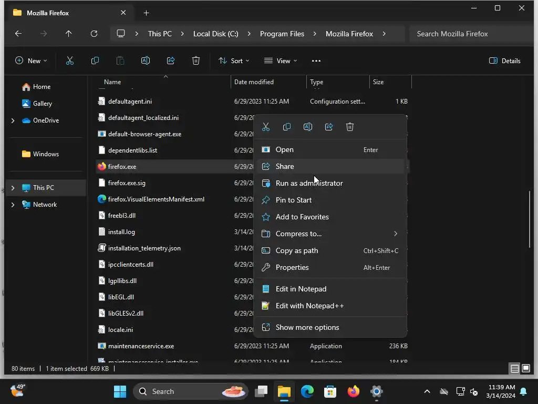This screenshot has height=404, width=538.
Task: Open Properties from the context menu
Action: [x=330, y=268]
